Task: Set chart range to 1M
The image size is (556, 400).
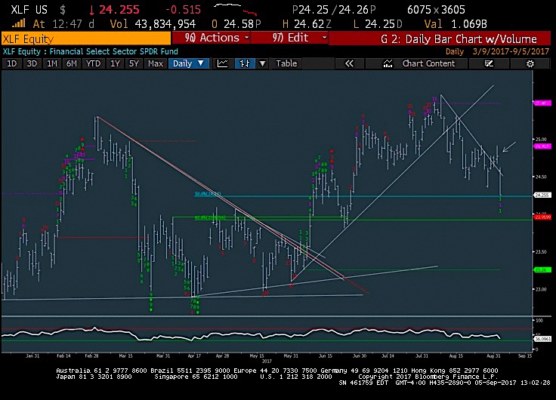Action: [52, 63]
